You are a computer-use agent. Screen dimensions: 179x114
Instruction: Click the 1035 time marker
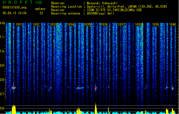87,25
